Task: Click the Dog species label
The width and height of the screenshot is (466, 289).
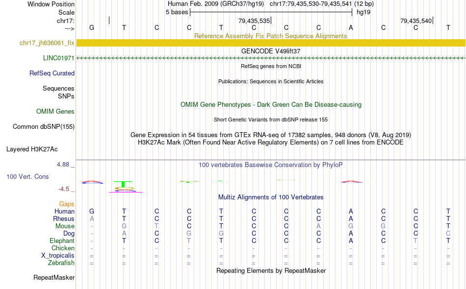Action: (x=69, y=234)
